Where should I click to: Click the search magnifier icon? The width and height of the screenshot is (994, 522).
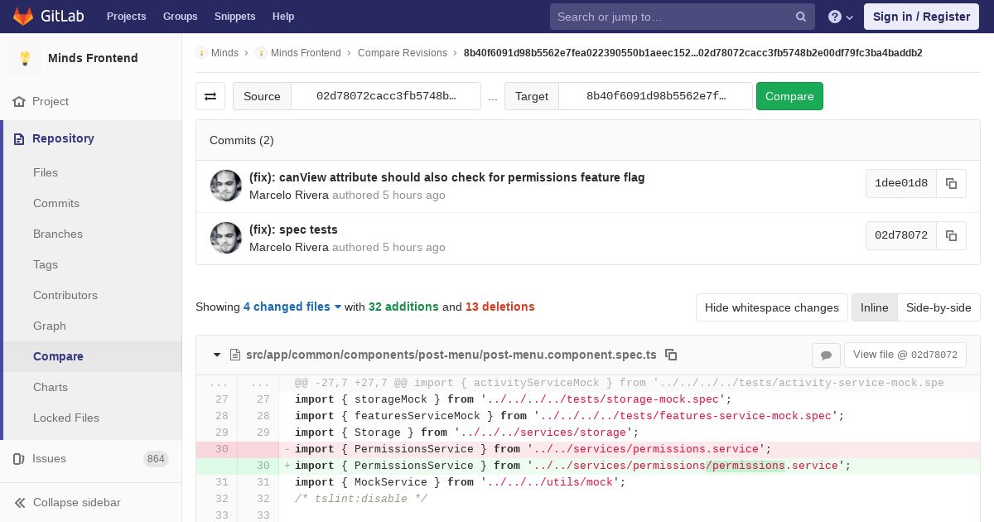point(800,17)
